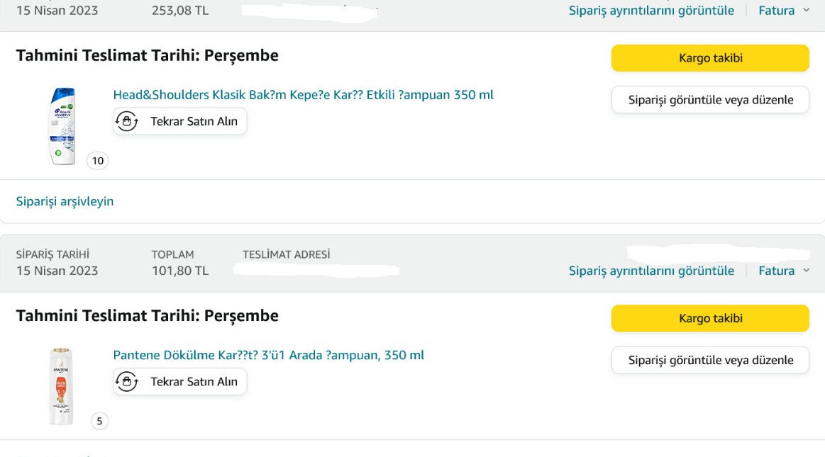Click buy-again icon for Pantene shampoo
Image resolution: width=825 pixels, height=457 pixels.
[x=127, y=381]
